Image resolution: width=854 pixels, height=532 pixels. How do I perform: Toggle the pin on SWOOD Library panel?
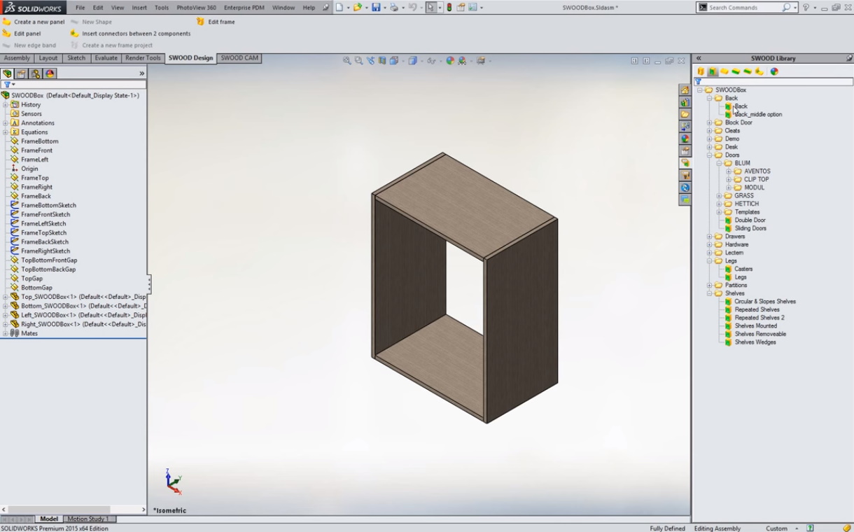click(x=848, y=59)
